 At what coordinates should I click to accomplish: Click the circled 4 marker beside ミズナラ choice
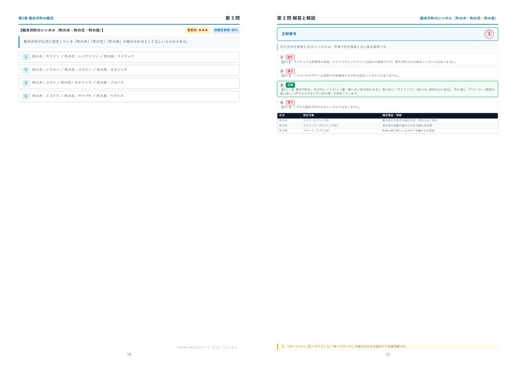tap(26, 96)
